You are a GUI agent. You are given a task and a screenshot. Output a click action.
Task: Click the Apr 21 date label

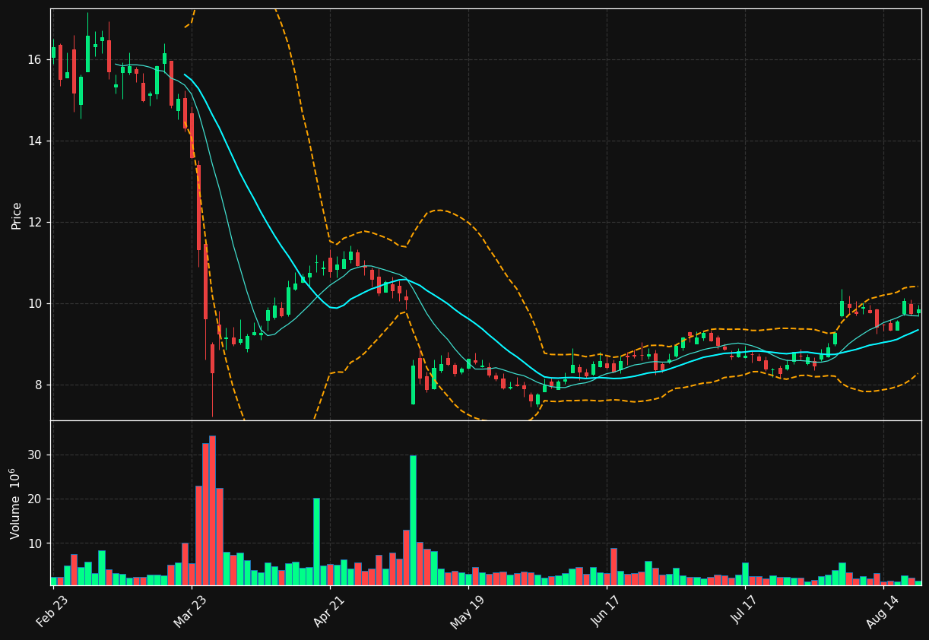pyautogui.click(x=330, y=610)
